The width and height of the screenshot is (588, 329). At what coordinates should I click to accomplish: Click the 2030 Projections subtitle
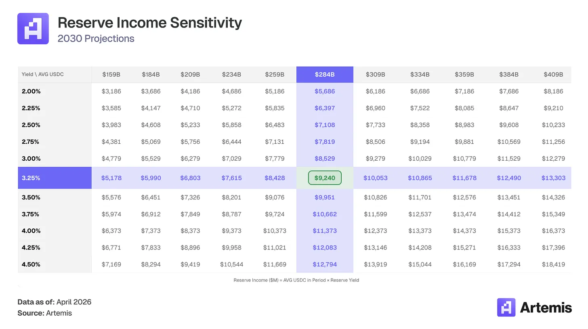pyautogui.click(x=96, y=39)
